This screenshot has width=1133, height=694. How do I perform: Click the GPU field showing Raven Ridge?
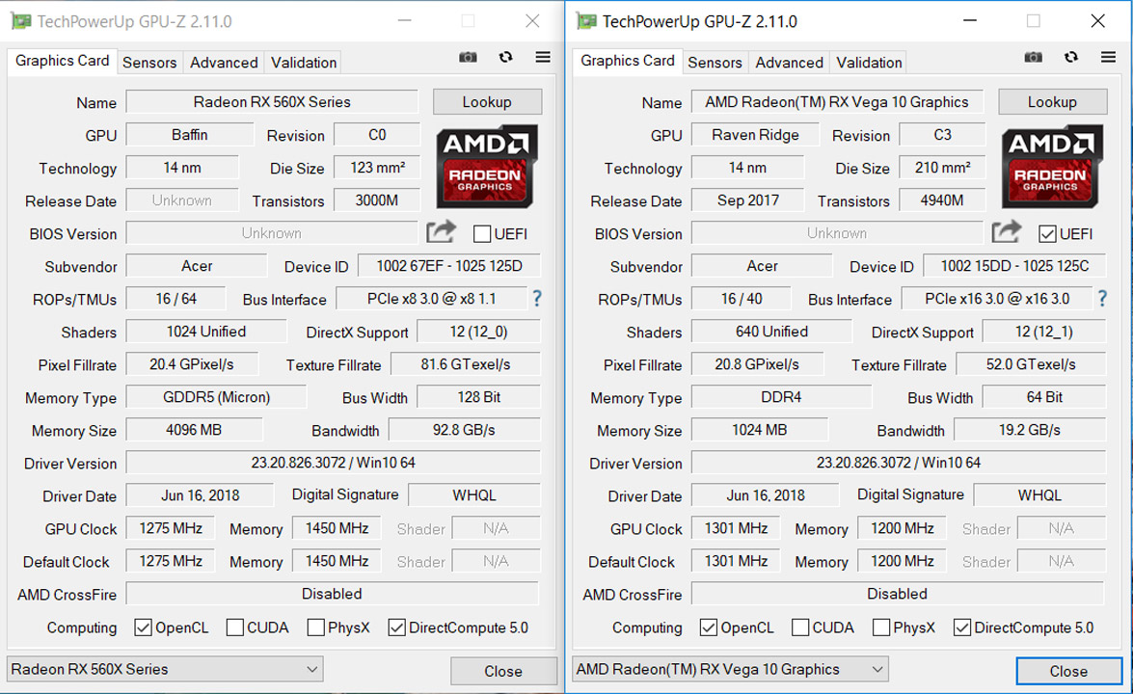pos(755,135)
